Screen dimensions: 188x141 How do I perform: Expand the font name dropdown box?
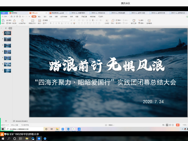click(56, 20)
